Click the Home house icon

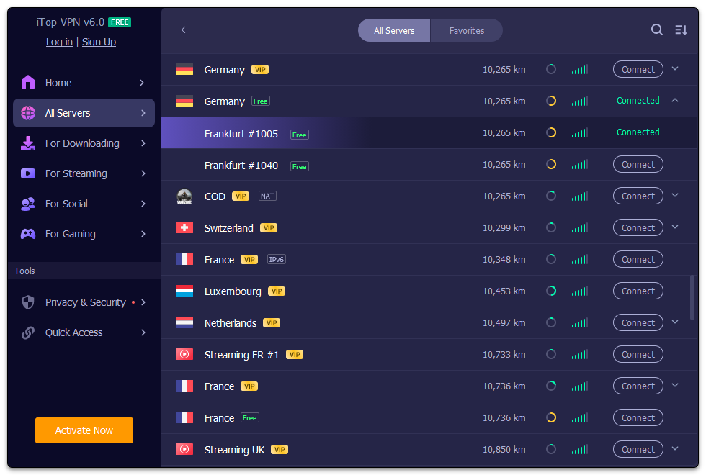pyautogui.click(x=28, y=83)
